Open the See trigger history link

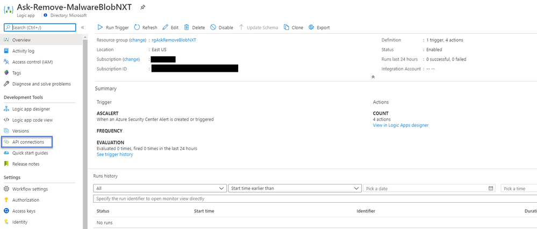[114, 154]
